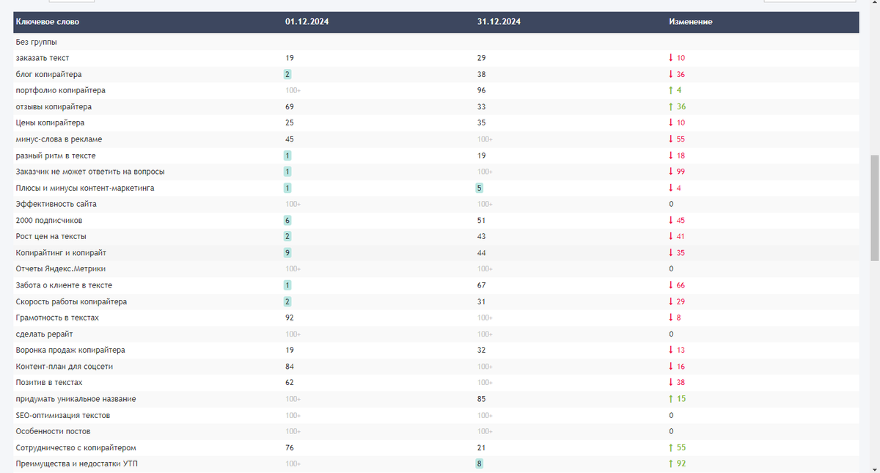880x473 pixels.
Task: Select keyword 'Особенности постов'
Action: (53, 431)
